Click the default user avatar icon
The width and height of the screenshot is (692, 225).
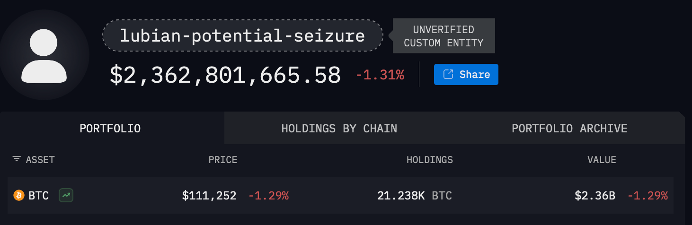click(44, 55)
